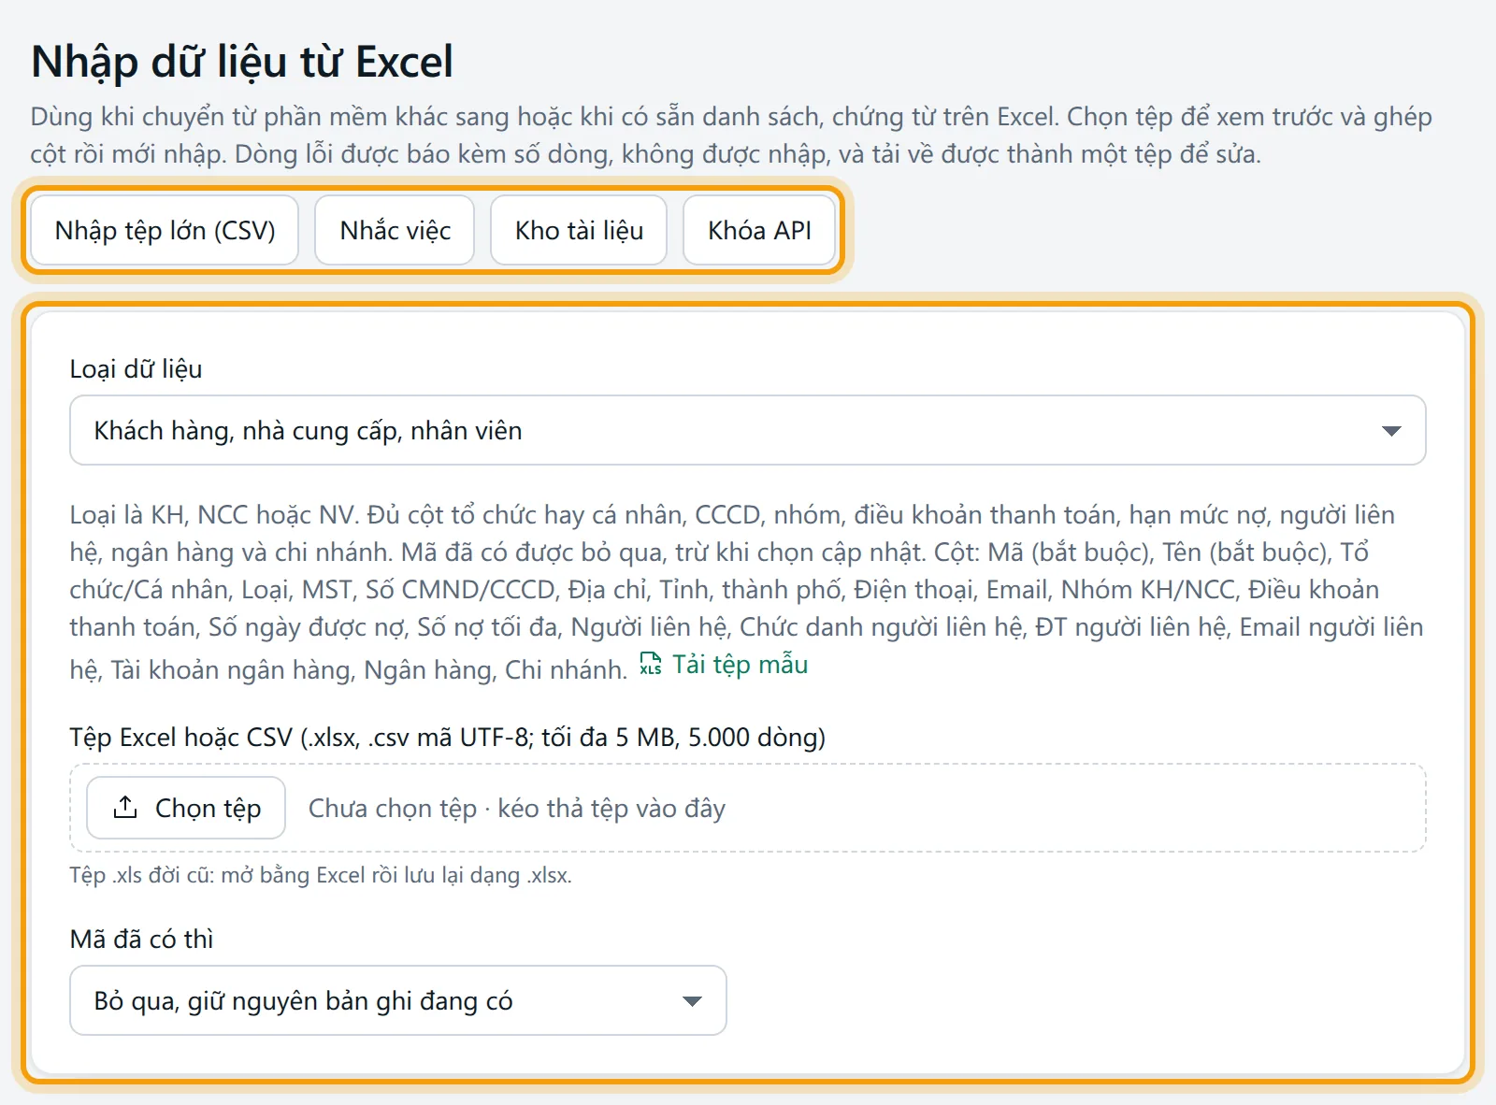This screenshot has width=1496, height=1105.
Task: Click the "Tệp Excel hoặc CSV" label
Action: (448, 737)
